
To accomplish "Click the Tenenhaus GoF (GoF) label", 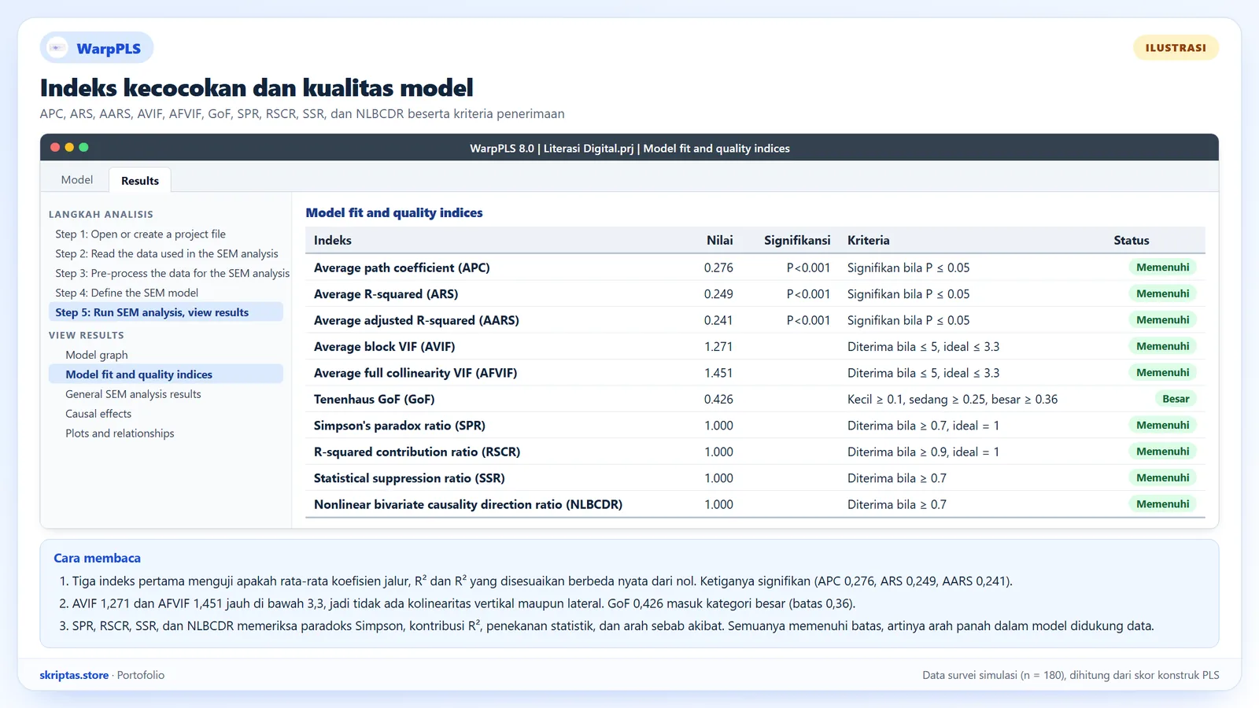I will pyautogui.click(x=375, y=400).
